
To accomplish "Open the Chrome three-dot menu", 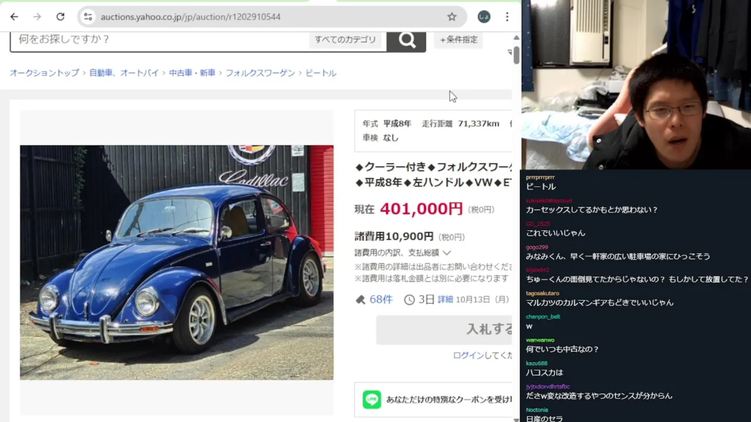I will tap(507, 17).
